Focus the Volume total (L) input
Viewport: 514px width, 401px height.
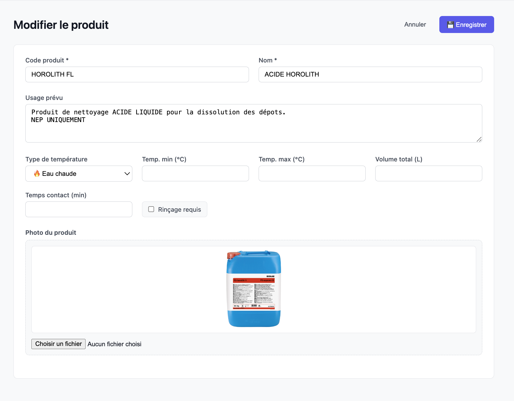428,174
